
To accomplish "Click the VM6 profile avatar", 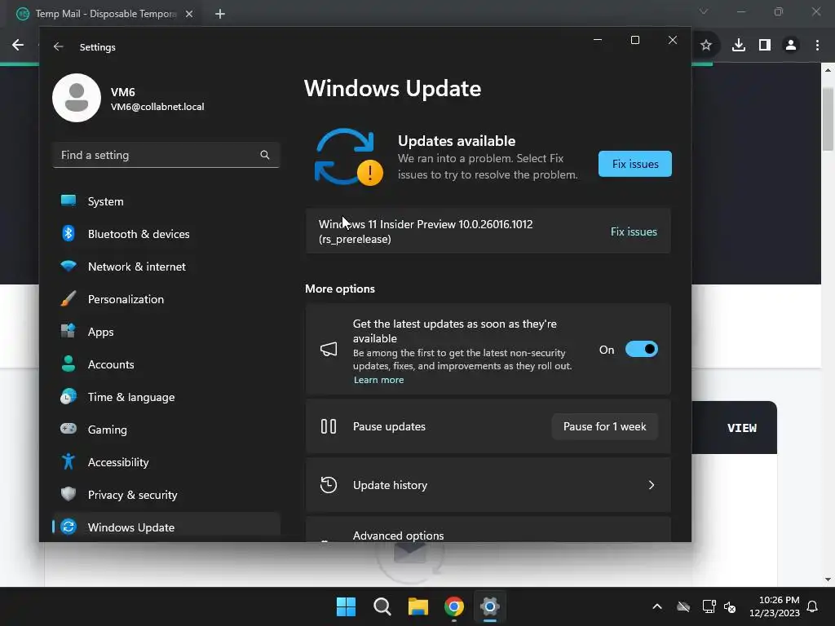I will coord(77,98).
